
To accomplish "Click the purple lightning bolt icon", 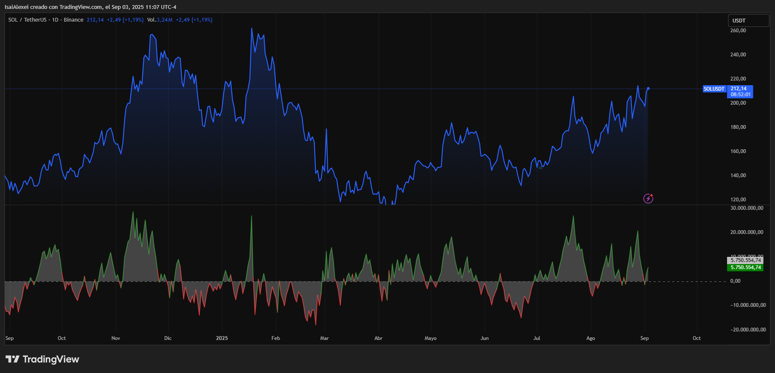I will pyautogui.click(x=648, y=198).
